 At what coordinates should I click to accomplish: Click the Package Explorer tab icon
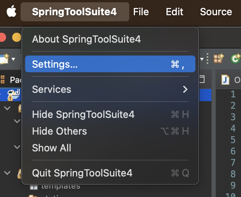(x=3, y=79)
